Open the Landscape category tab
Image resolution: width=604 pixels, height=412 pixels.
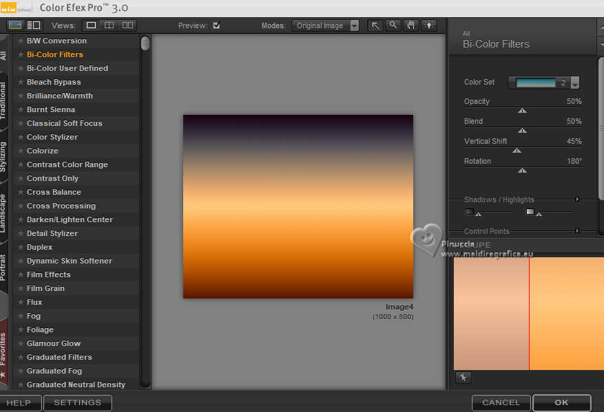[3, 215]
